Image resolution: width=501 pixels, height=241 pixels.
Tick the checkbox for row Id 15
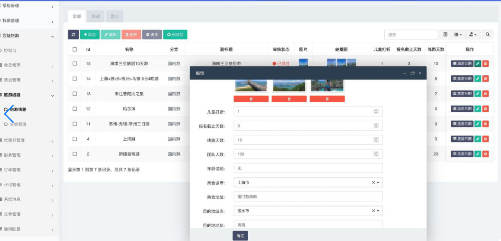[x=74, y=63]
